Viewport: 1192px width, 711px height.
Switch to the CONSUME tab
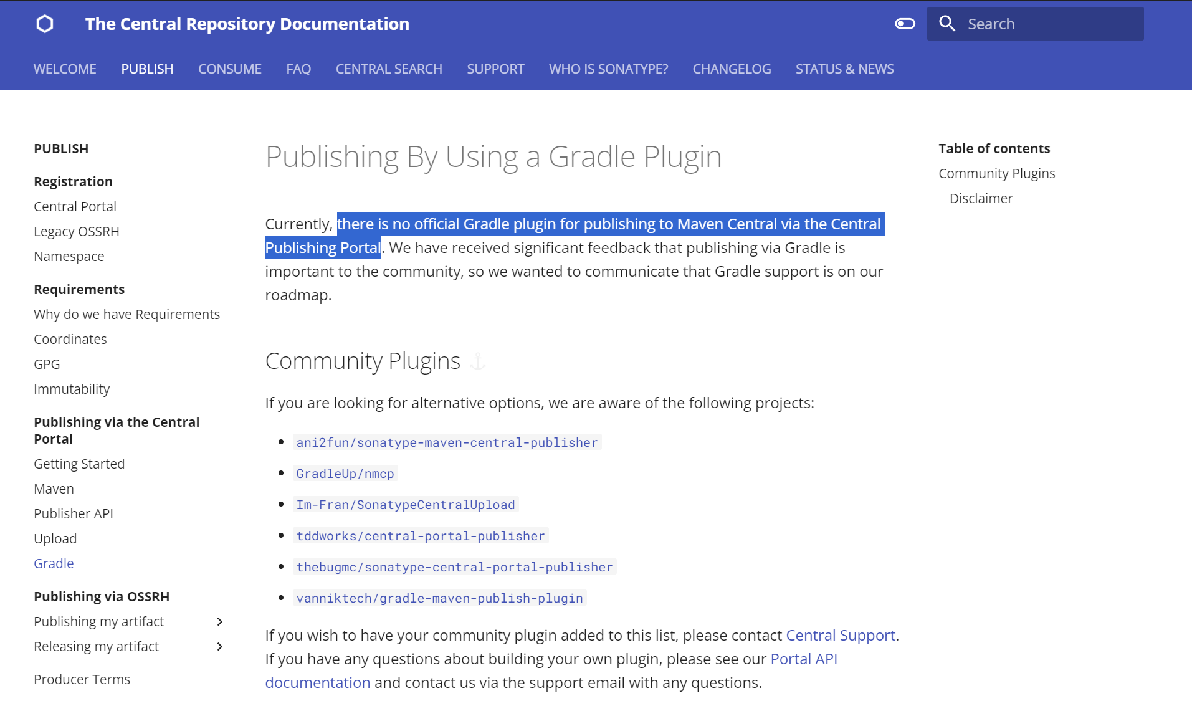point(229,69)
